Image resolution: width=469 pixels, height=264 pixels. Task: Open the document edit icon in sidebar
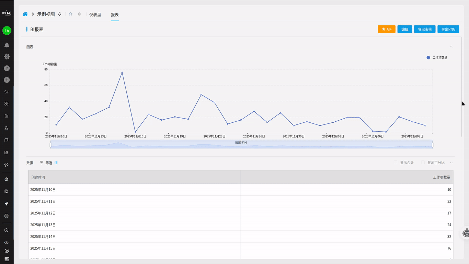pyautogui.click(x=6, y=191)
